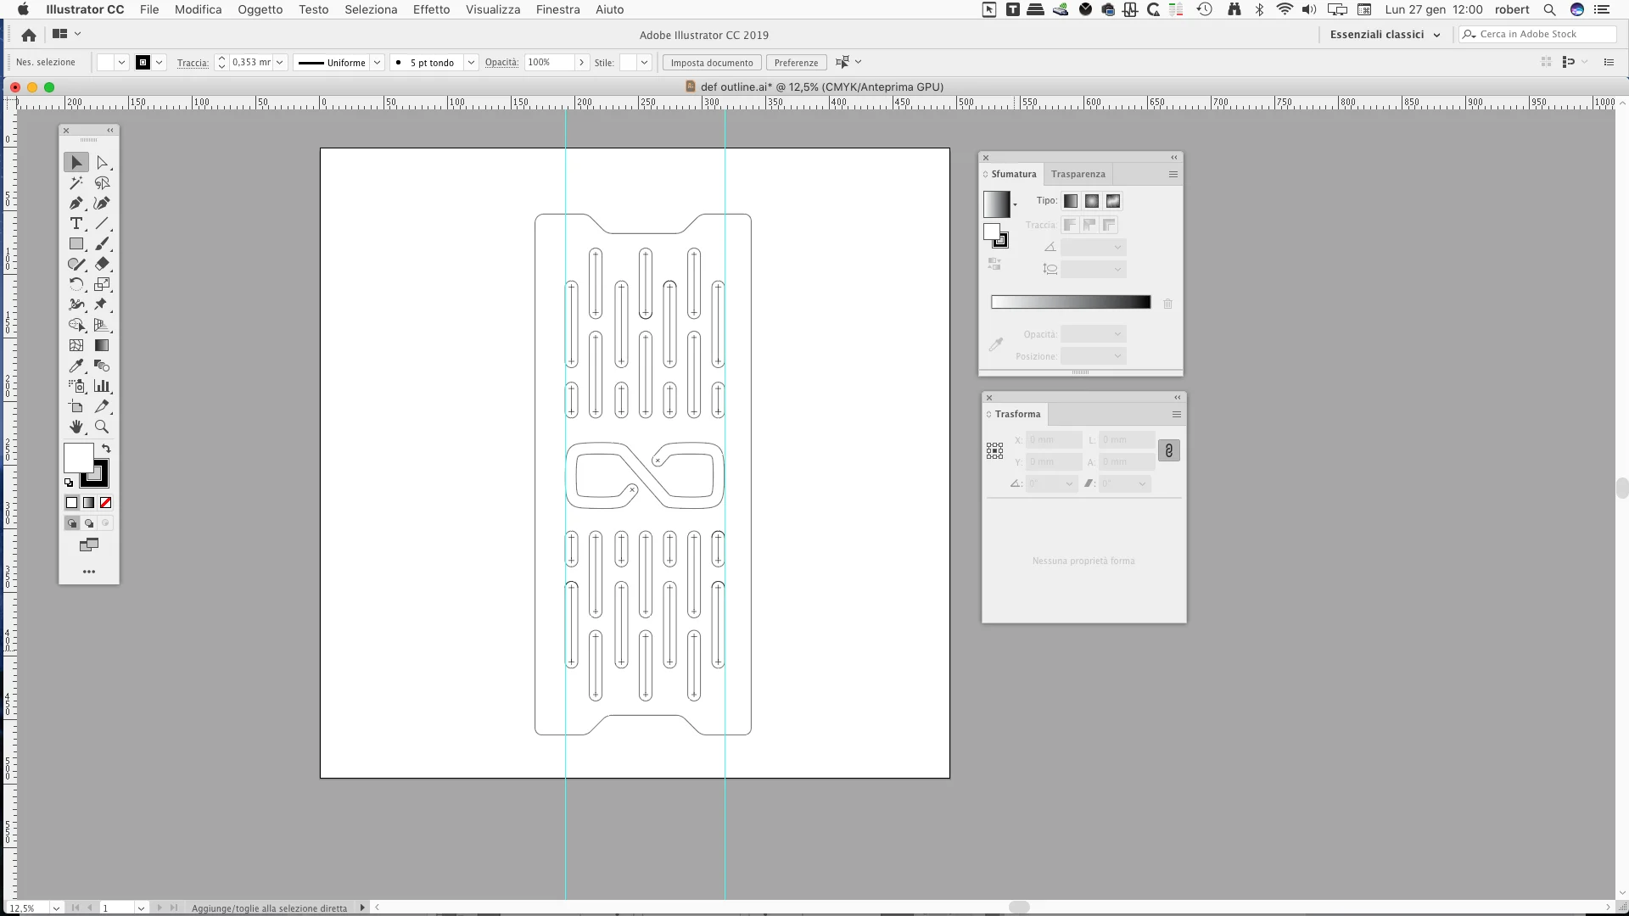Image resolution: width=1629 pixels, height=916 pixels.
Task: Select the Magic Wand tool
Action: coord(76,182)
